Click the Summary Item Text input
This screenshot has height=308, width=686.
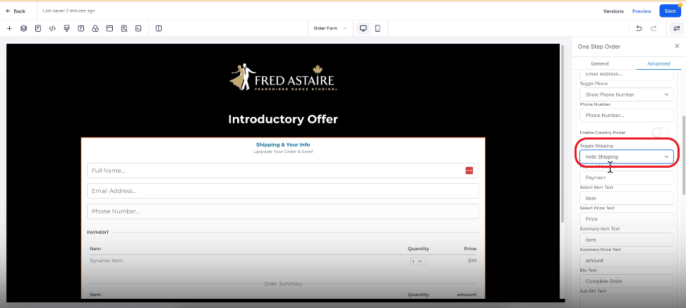(627, 240)
